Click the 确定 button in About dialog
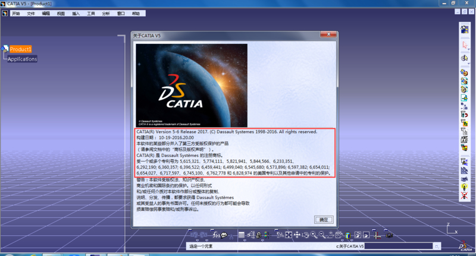 (324, 220)
